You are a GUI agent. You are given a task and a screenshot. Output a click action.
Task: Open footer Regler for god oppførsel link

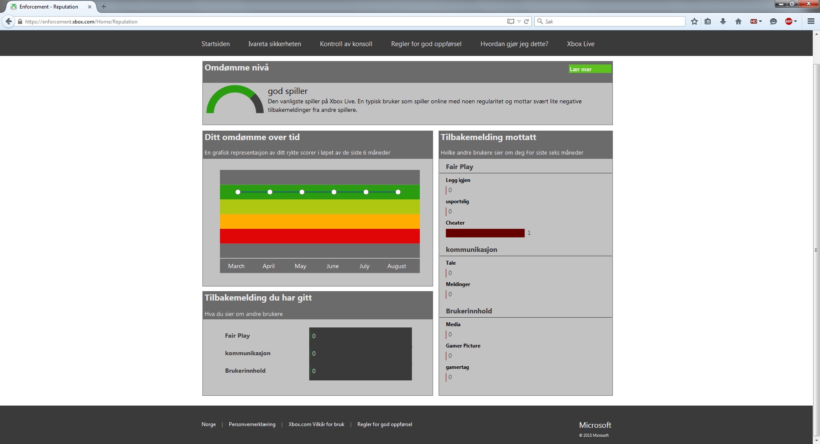[x=385, y=424]
